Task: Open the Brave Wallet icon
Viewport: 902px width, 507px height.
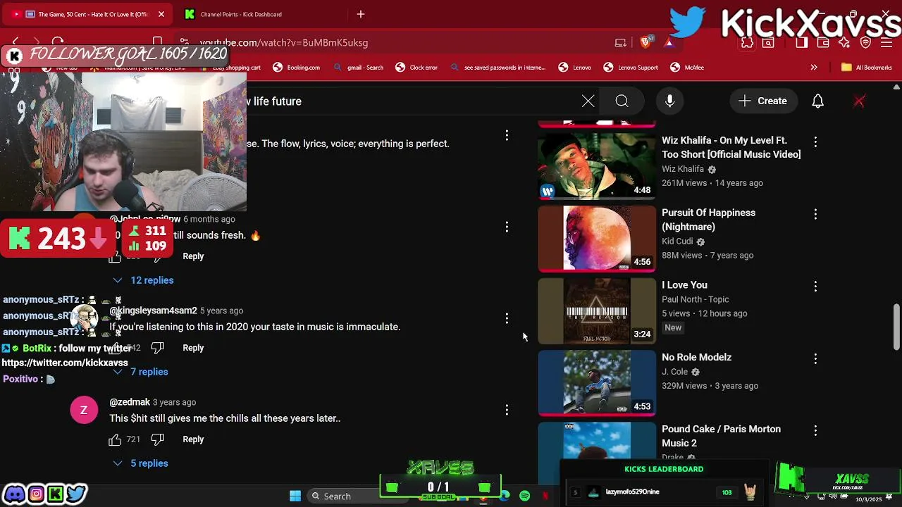Action: (823, 43)
